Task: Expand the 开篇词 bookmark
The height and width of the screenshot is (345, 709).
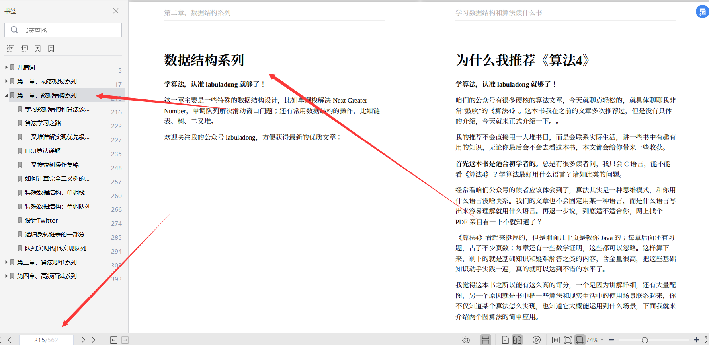Action: (x=6, y=68)
